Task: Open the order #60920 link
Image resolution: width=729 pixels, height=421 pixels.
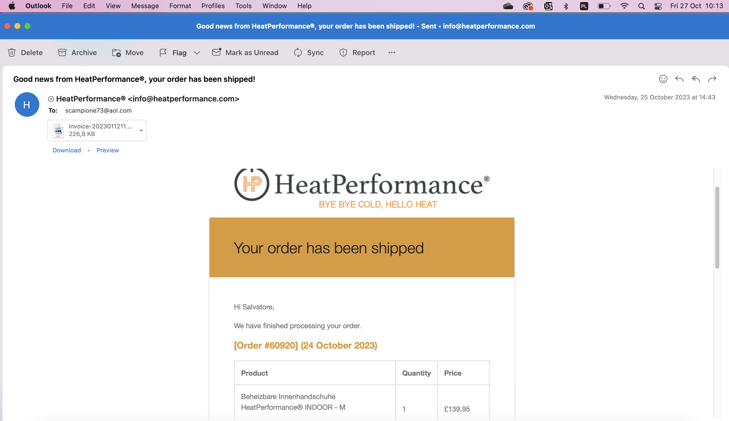Action: [x=305, y=345]
